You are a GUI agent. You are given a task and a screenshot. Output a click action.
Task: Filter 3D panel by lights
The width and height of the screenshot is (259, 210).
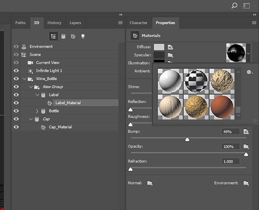pyautogui.click(x=83, y=36)
